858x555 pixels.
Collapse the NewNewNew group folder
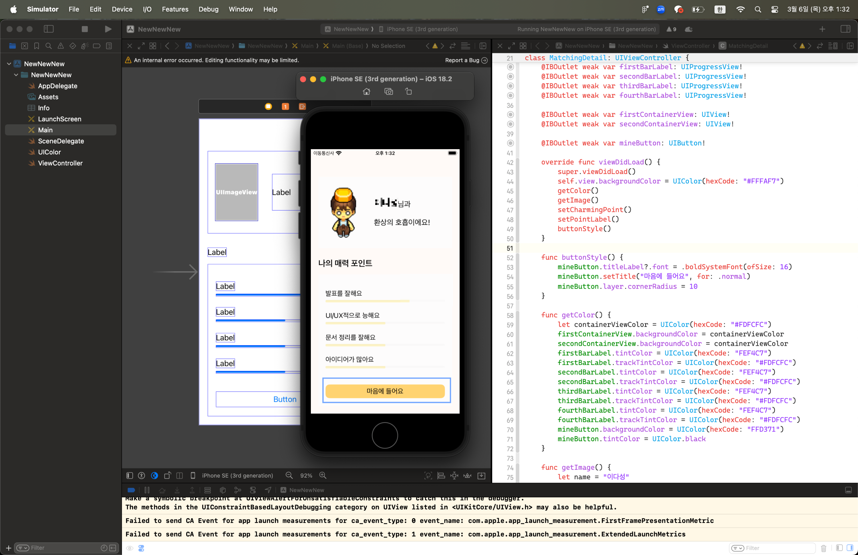coord(16,75)
